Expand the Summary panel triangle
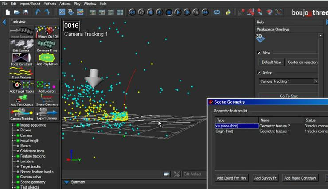This screenshot has height=189, width=328. (x=66, y=182)
